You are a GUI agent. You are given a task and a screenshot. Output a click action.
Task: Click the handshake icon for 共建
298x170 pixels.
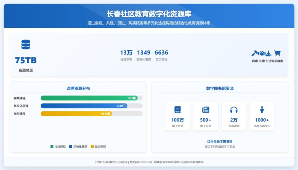coord(262,53)
